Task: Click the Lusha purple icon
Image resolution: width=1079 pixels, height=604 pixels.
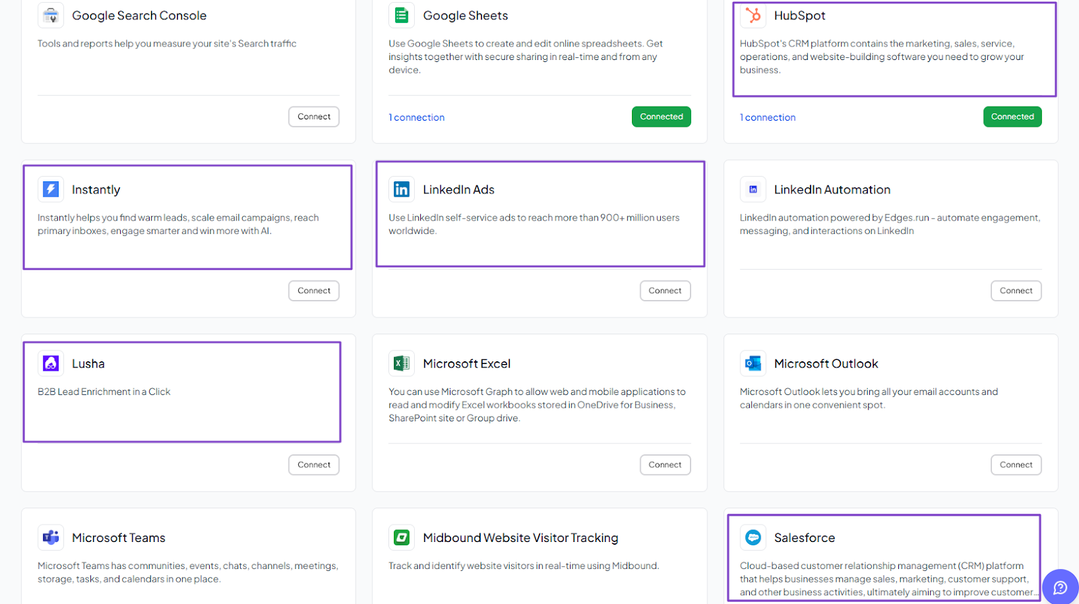Action: pos(51,363)
